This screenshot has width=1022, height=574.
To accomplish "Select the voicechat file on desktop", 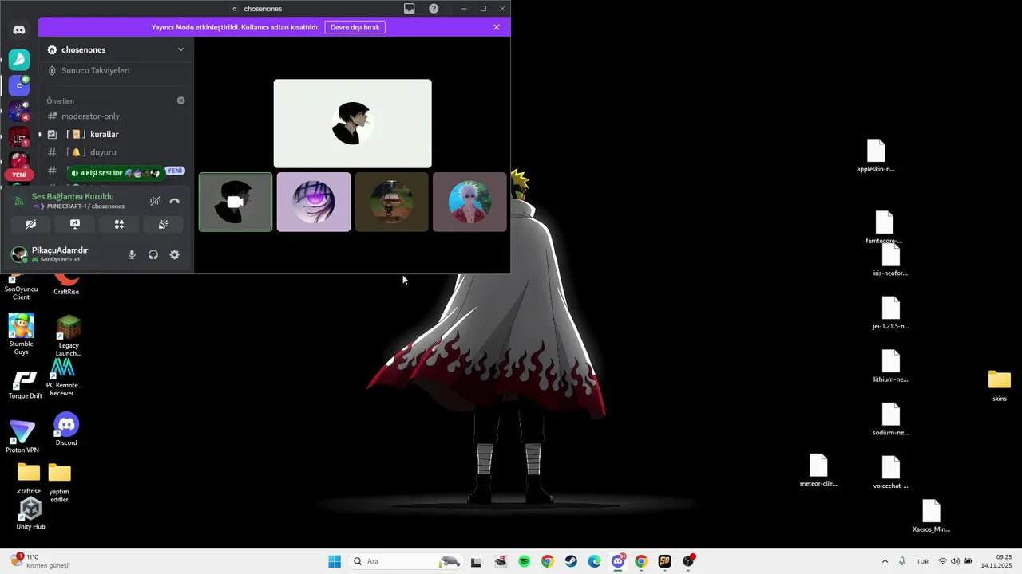I will (x=890, y=473).
